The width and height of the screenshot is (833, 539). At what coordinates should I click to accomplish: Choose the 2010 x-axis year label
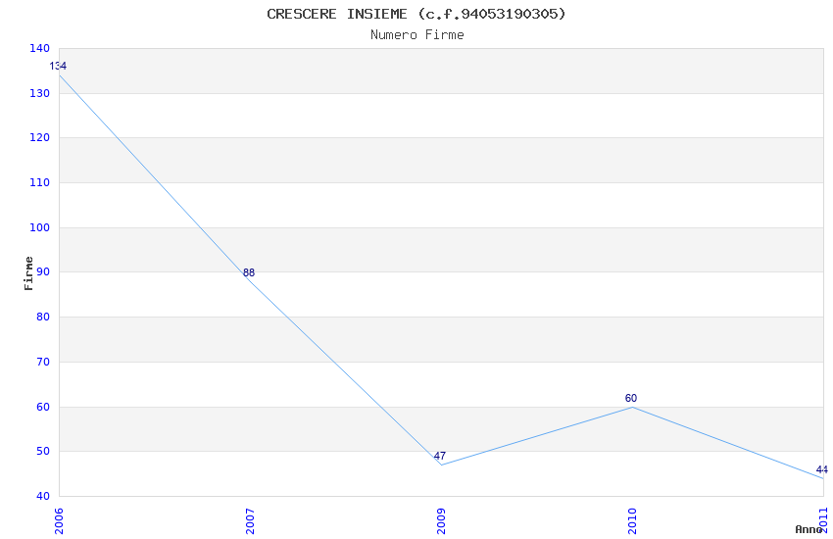tap(632, 519)
